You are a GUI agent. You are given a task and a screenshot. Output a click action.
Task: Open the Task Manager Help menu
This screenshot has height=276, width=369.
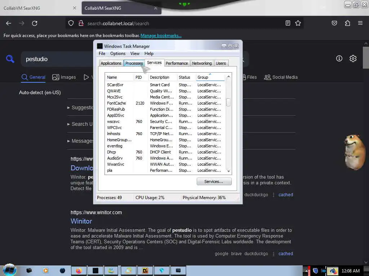pos(149,54)
